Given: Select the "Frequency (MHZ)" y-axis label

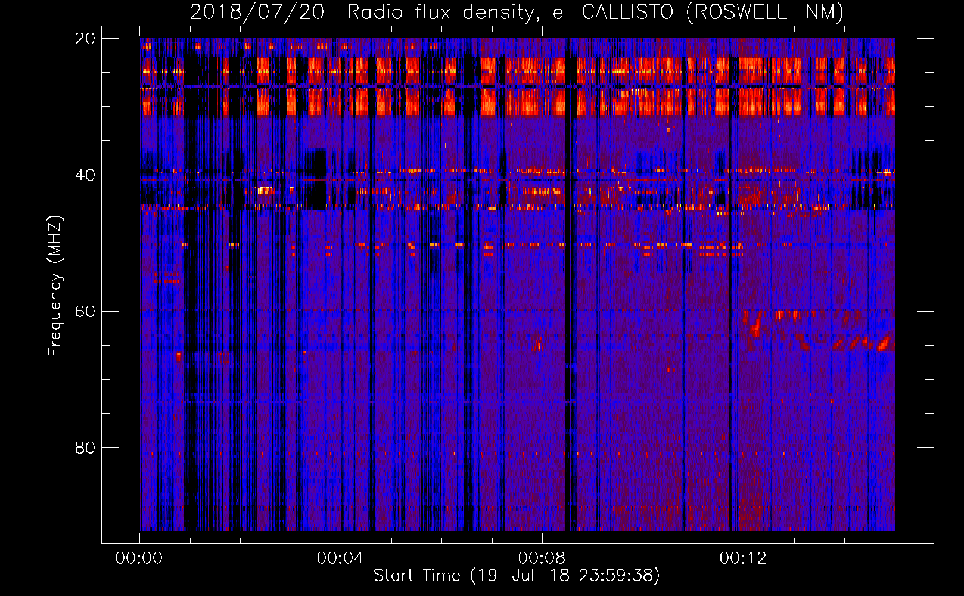Looking at the screenshot, I should point(55,286).
